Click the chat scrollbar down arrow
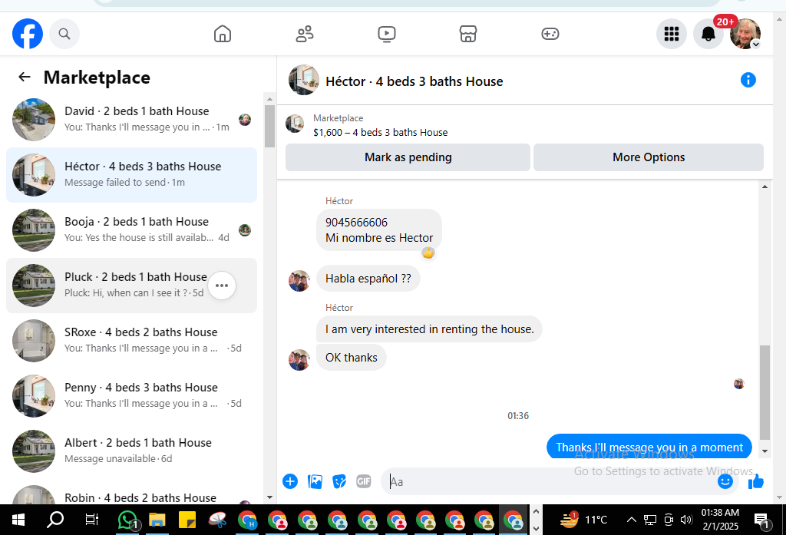Viewport: 786px width, 535px height. 765,451
